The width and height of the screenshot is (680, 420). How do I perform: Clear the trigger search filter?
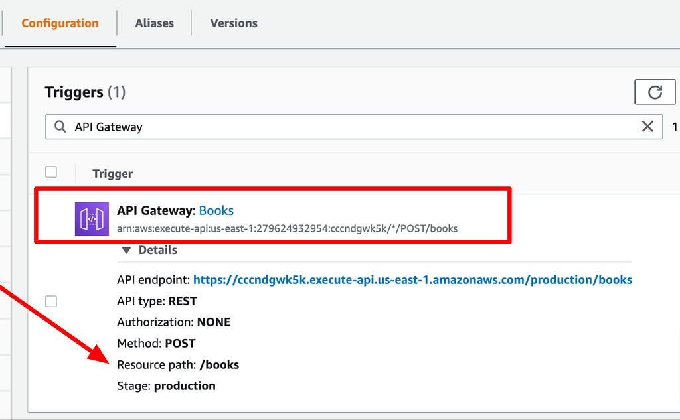[x=647, y=127]
